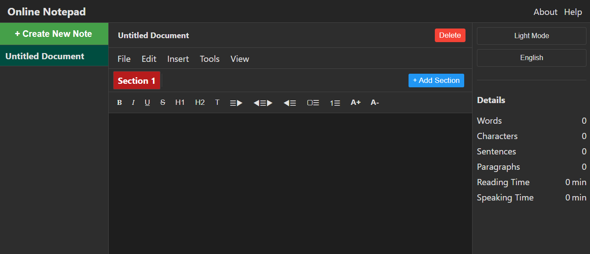Apply bulleted list formatting
The image size is (590, 254).
313,102
